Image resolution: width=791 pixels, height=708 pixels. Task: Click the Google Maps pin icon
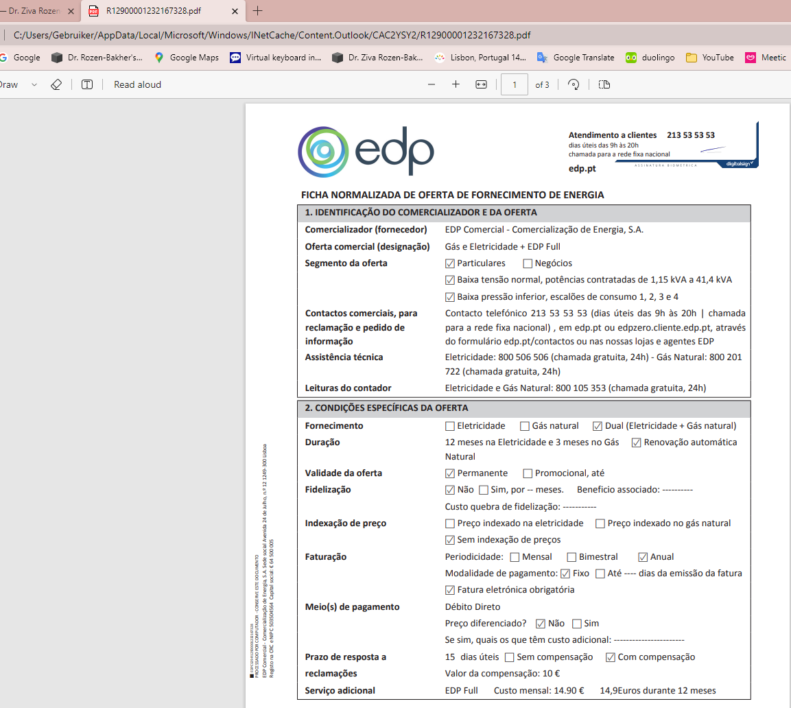pos(159,58)
